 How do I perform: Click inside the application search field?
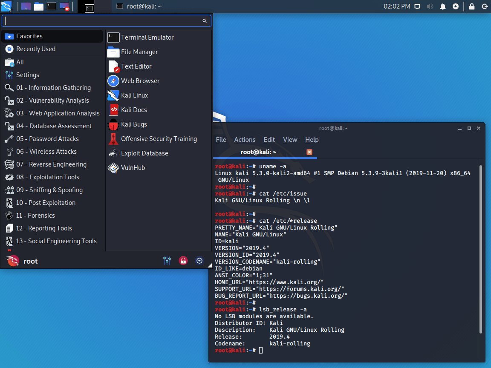tap(102, 20)
